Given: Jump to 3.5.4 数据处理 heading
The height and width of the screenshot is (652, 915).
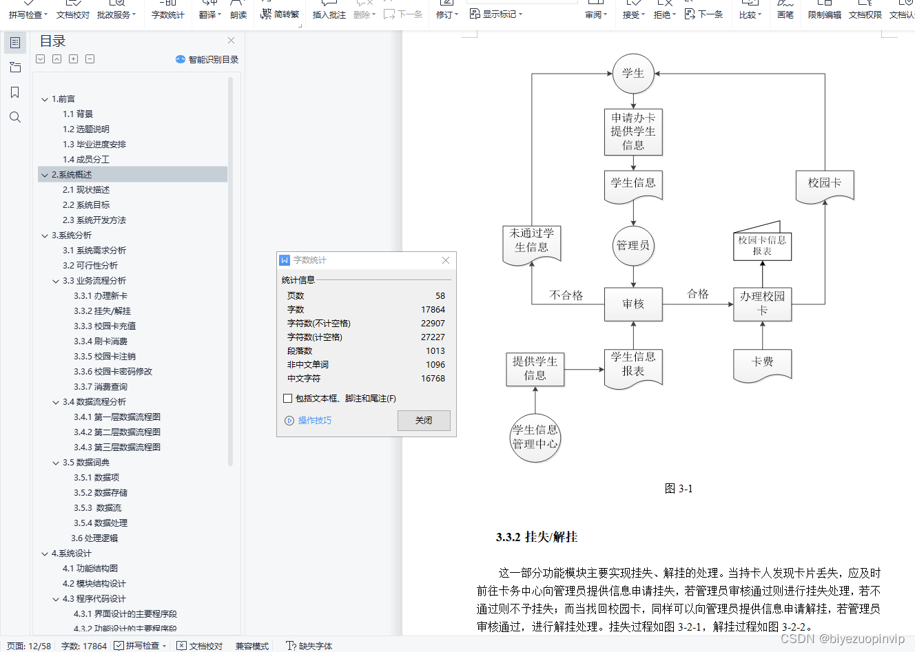Looking at the screenshot, I should (x=101, y=523).
